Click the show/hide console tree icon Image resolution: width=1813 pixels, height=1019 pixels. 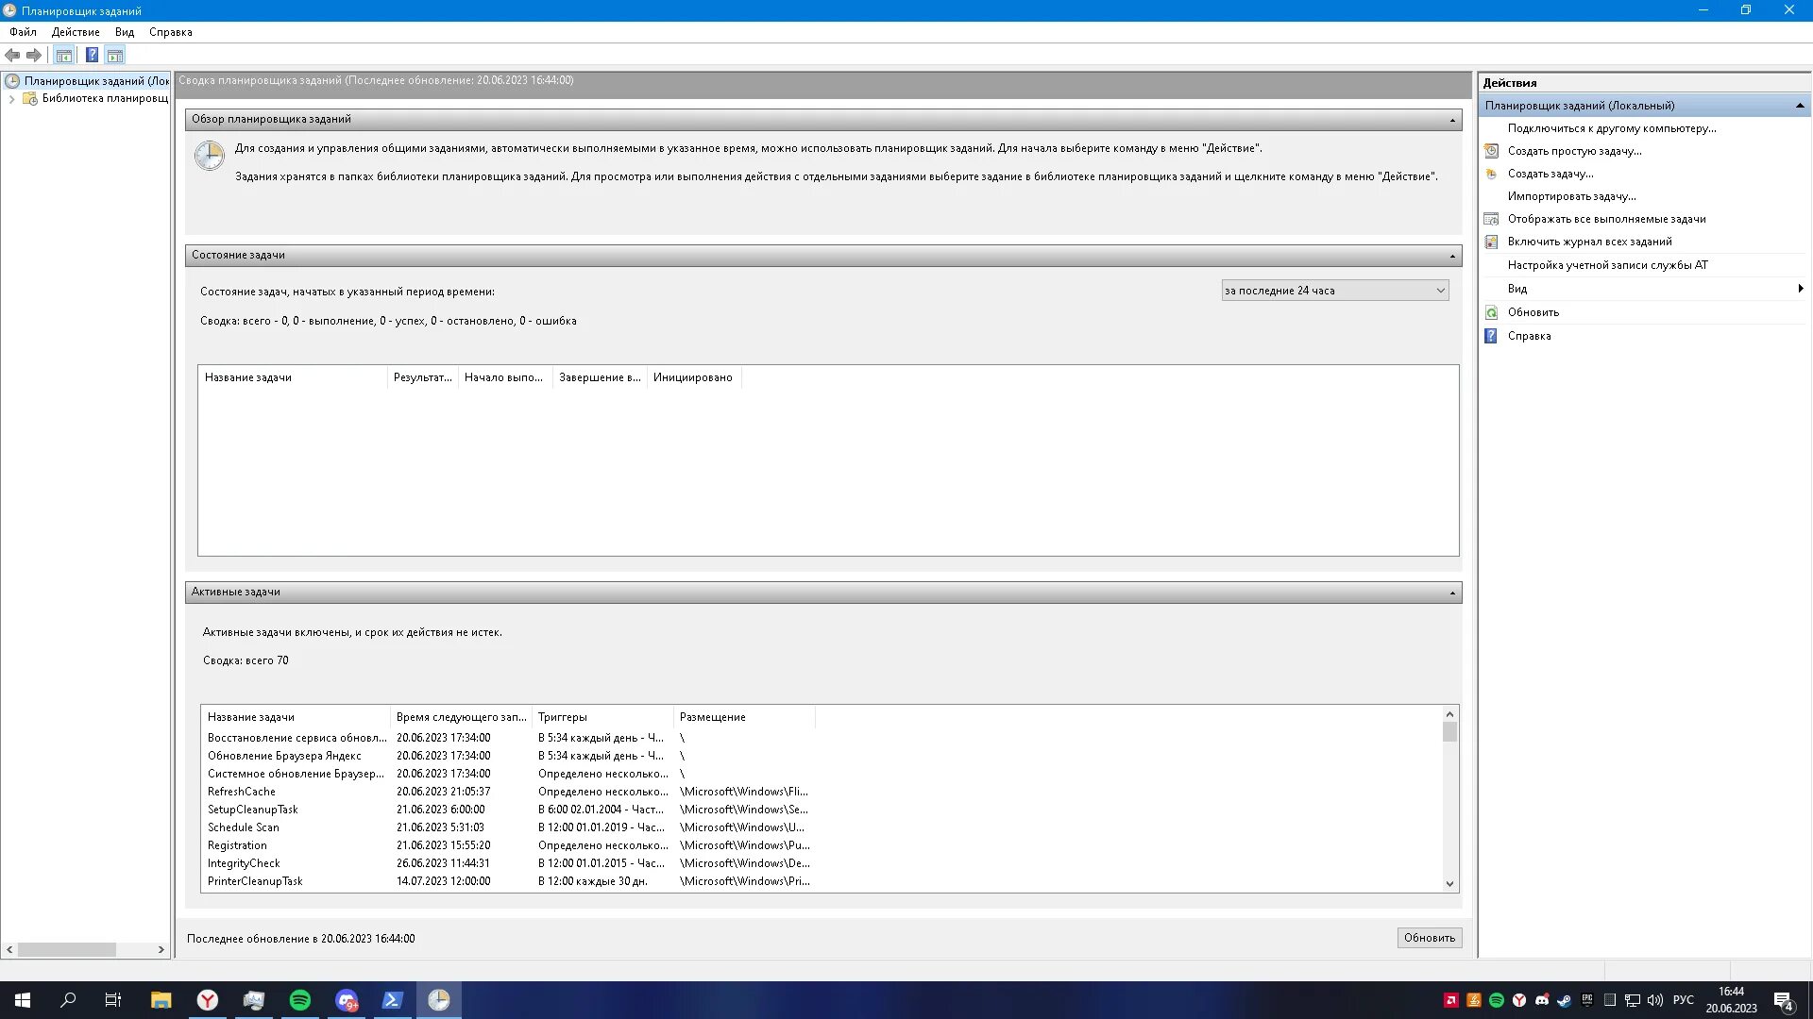click(x=63, y=55)
